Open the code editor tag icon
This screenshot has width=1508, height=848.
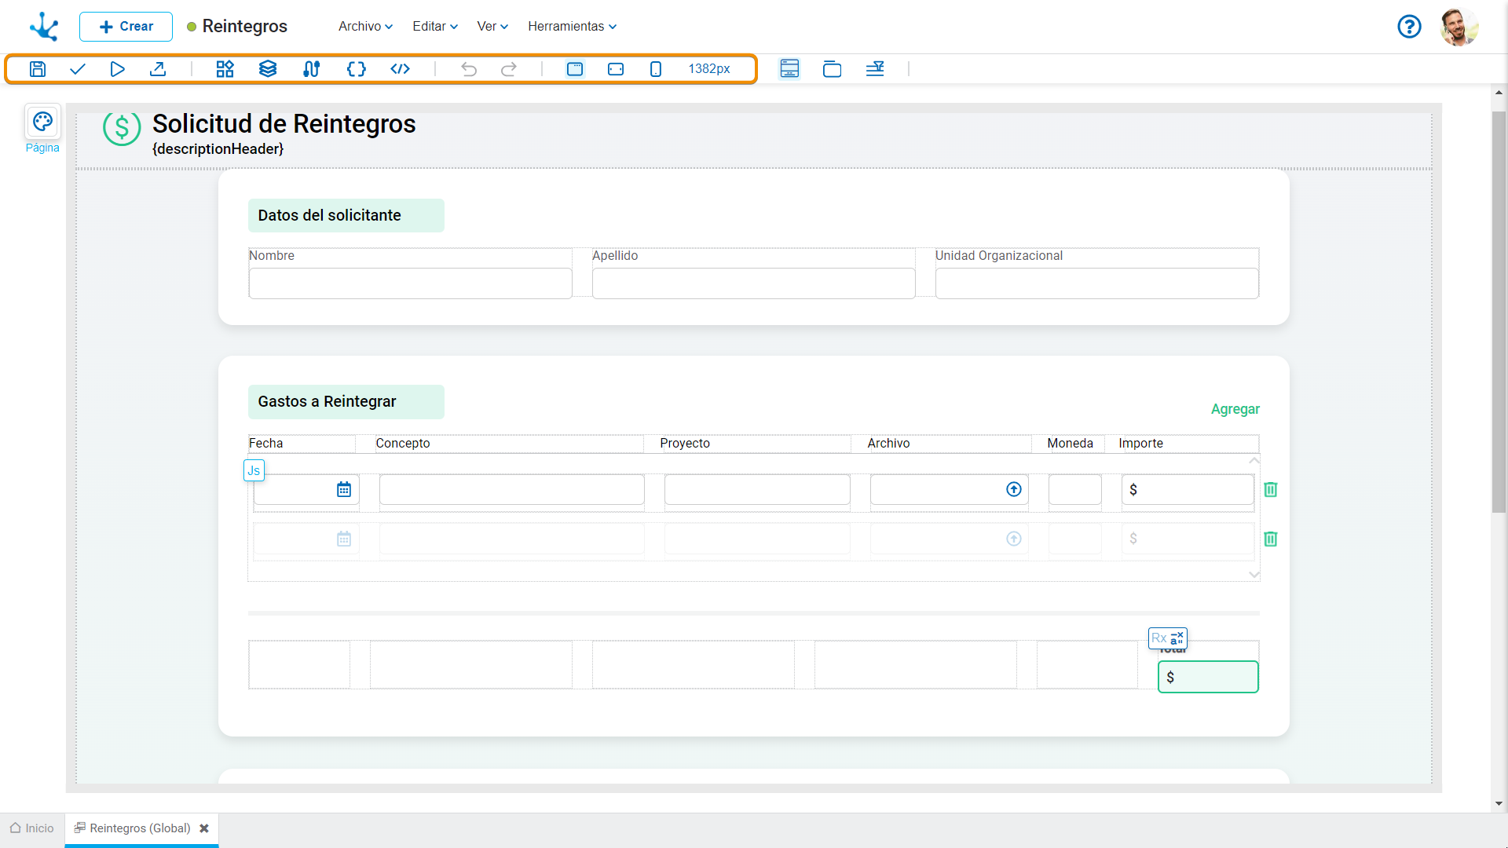point(400,69)
